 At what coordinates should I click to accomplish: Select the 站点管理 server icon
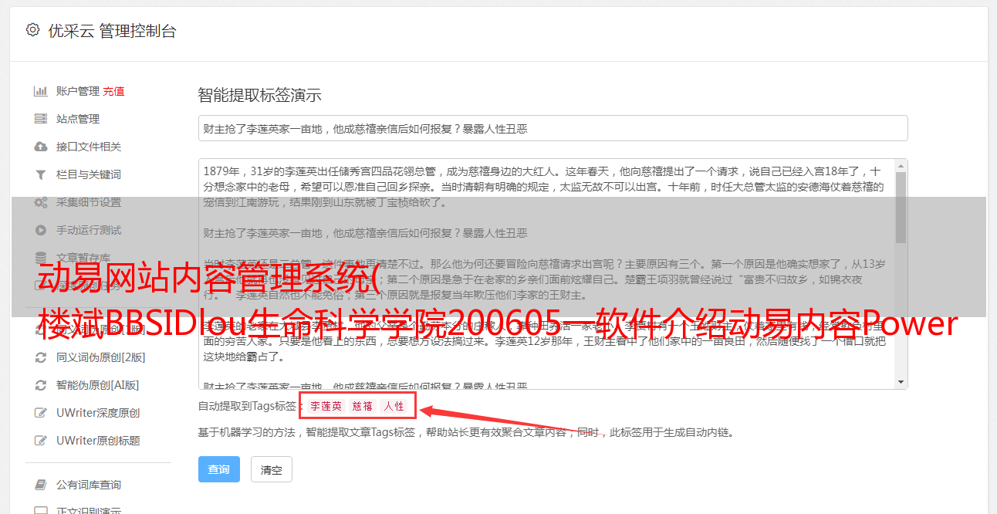(x=41, y=119)
